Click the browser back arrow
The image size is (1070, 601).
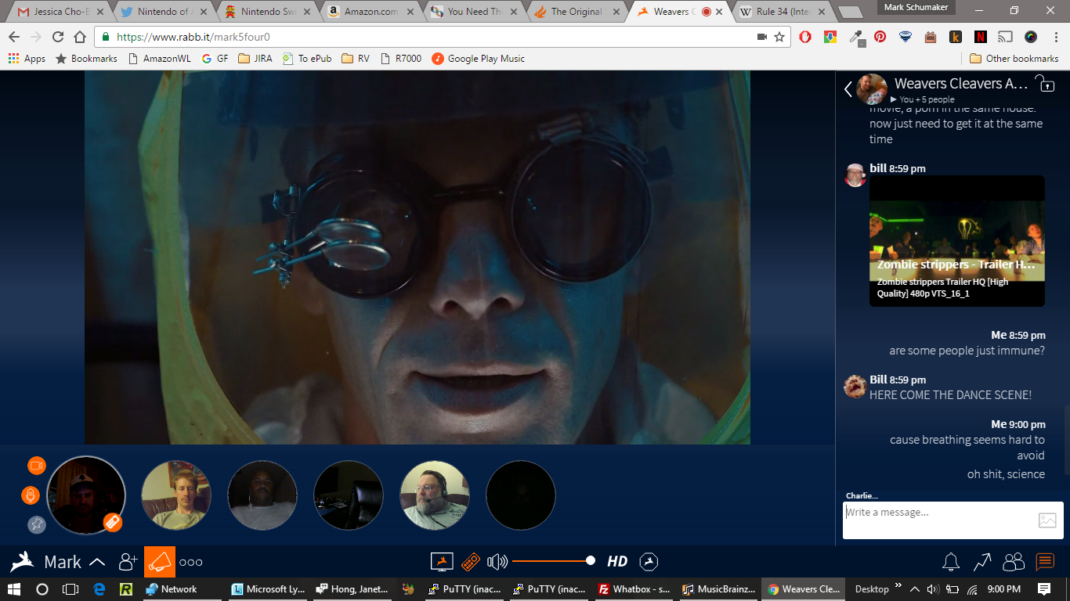click(14, 37)
